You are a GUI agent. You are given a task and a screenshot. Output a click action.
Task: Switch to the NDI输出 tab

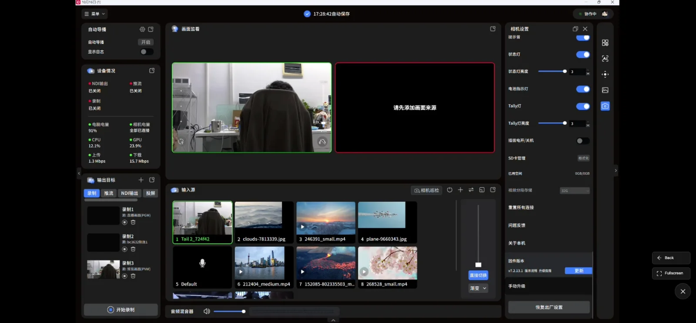coord(129,193)
